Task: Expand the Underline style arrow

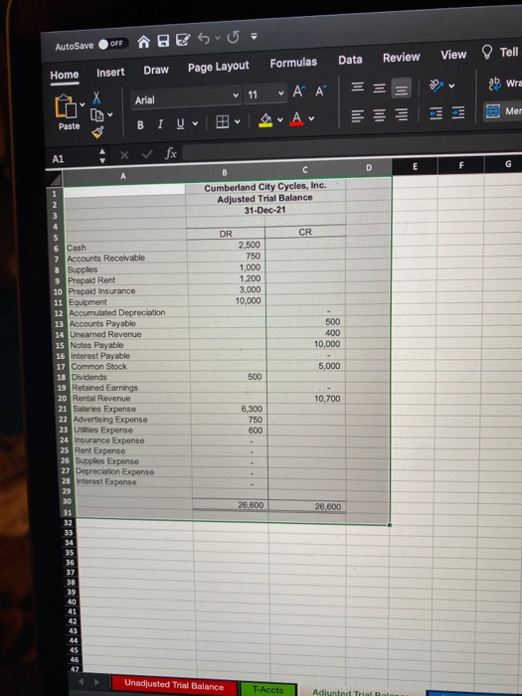Action: pos(195,123)
